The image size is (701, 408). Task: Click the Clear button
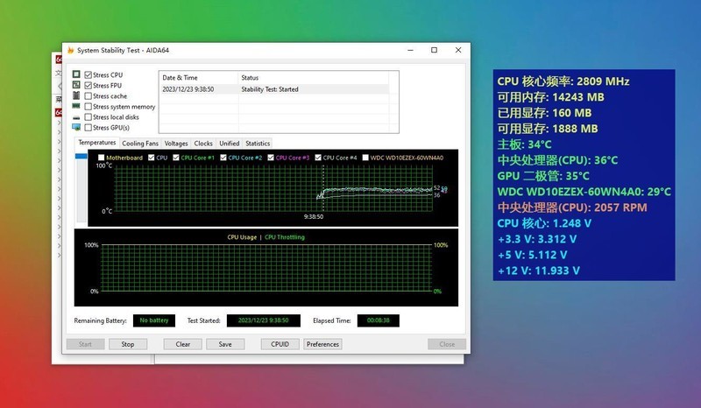(183, 344)
